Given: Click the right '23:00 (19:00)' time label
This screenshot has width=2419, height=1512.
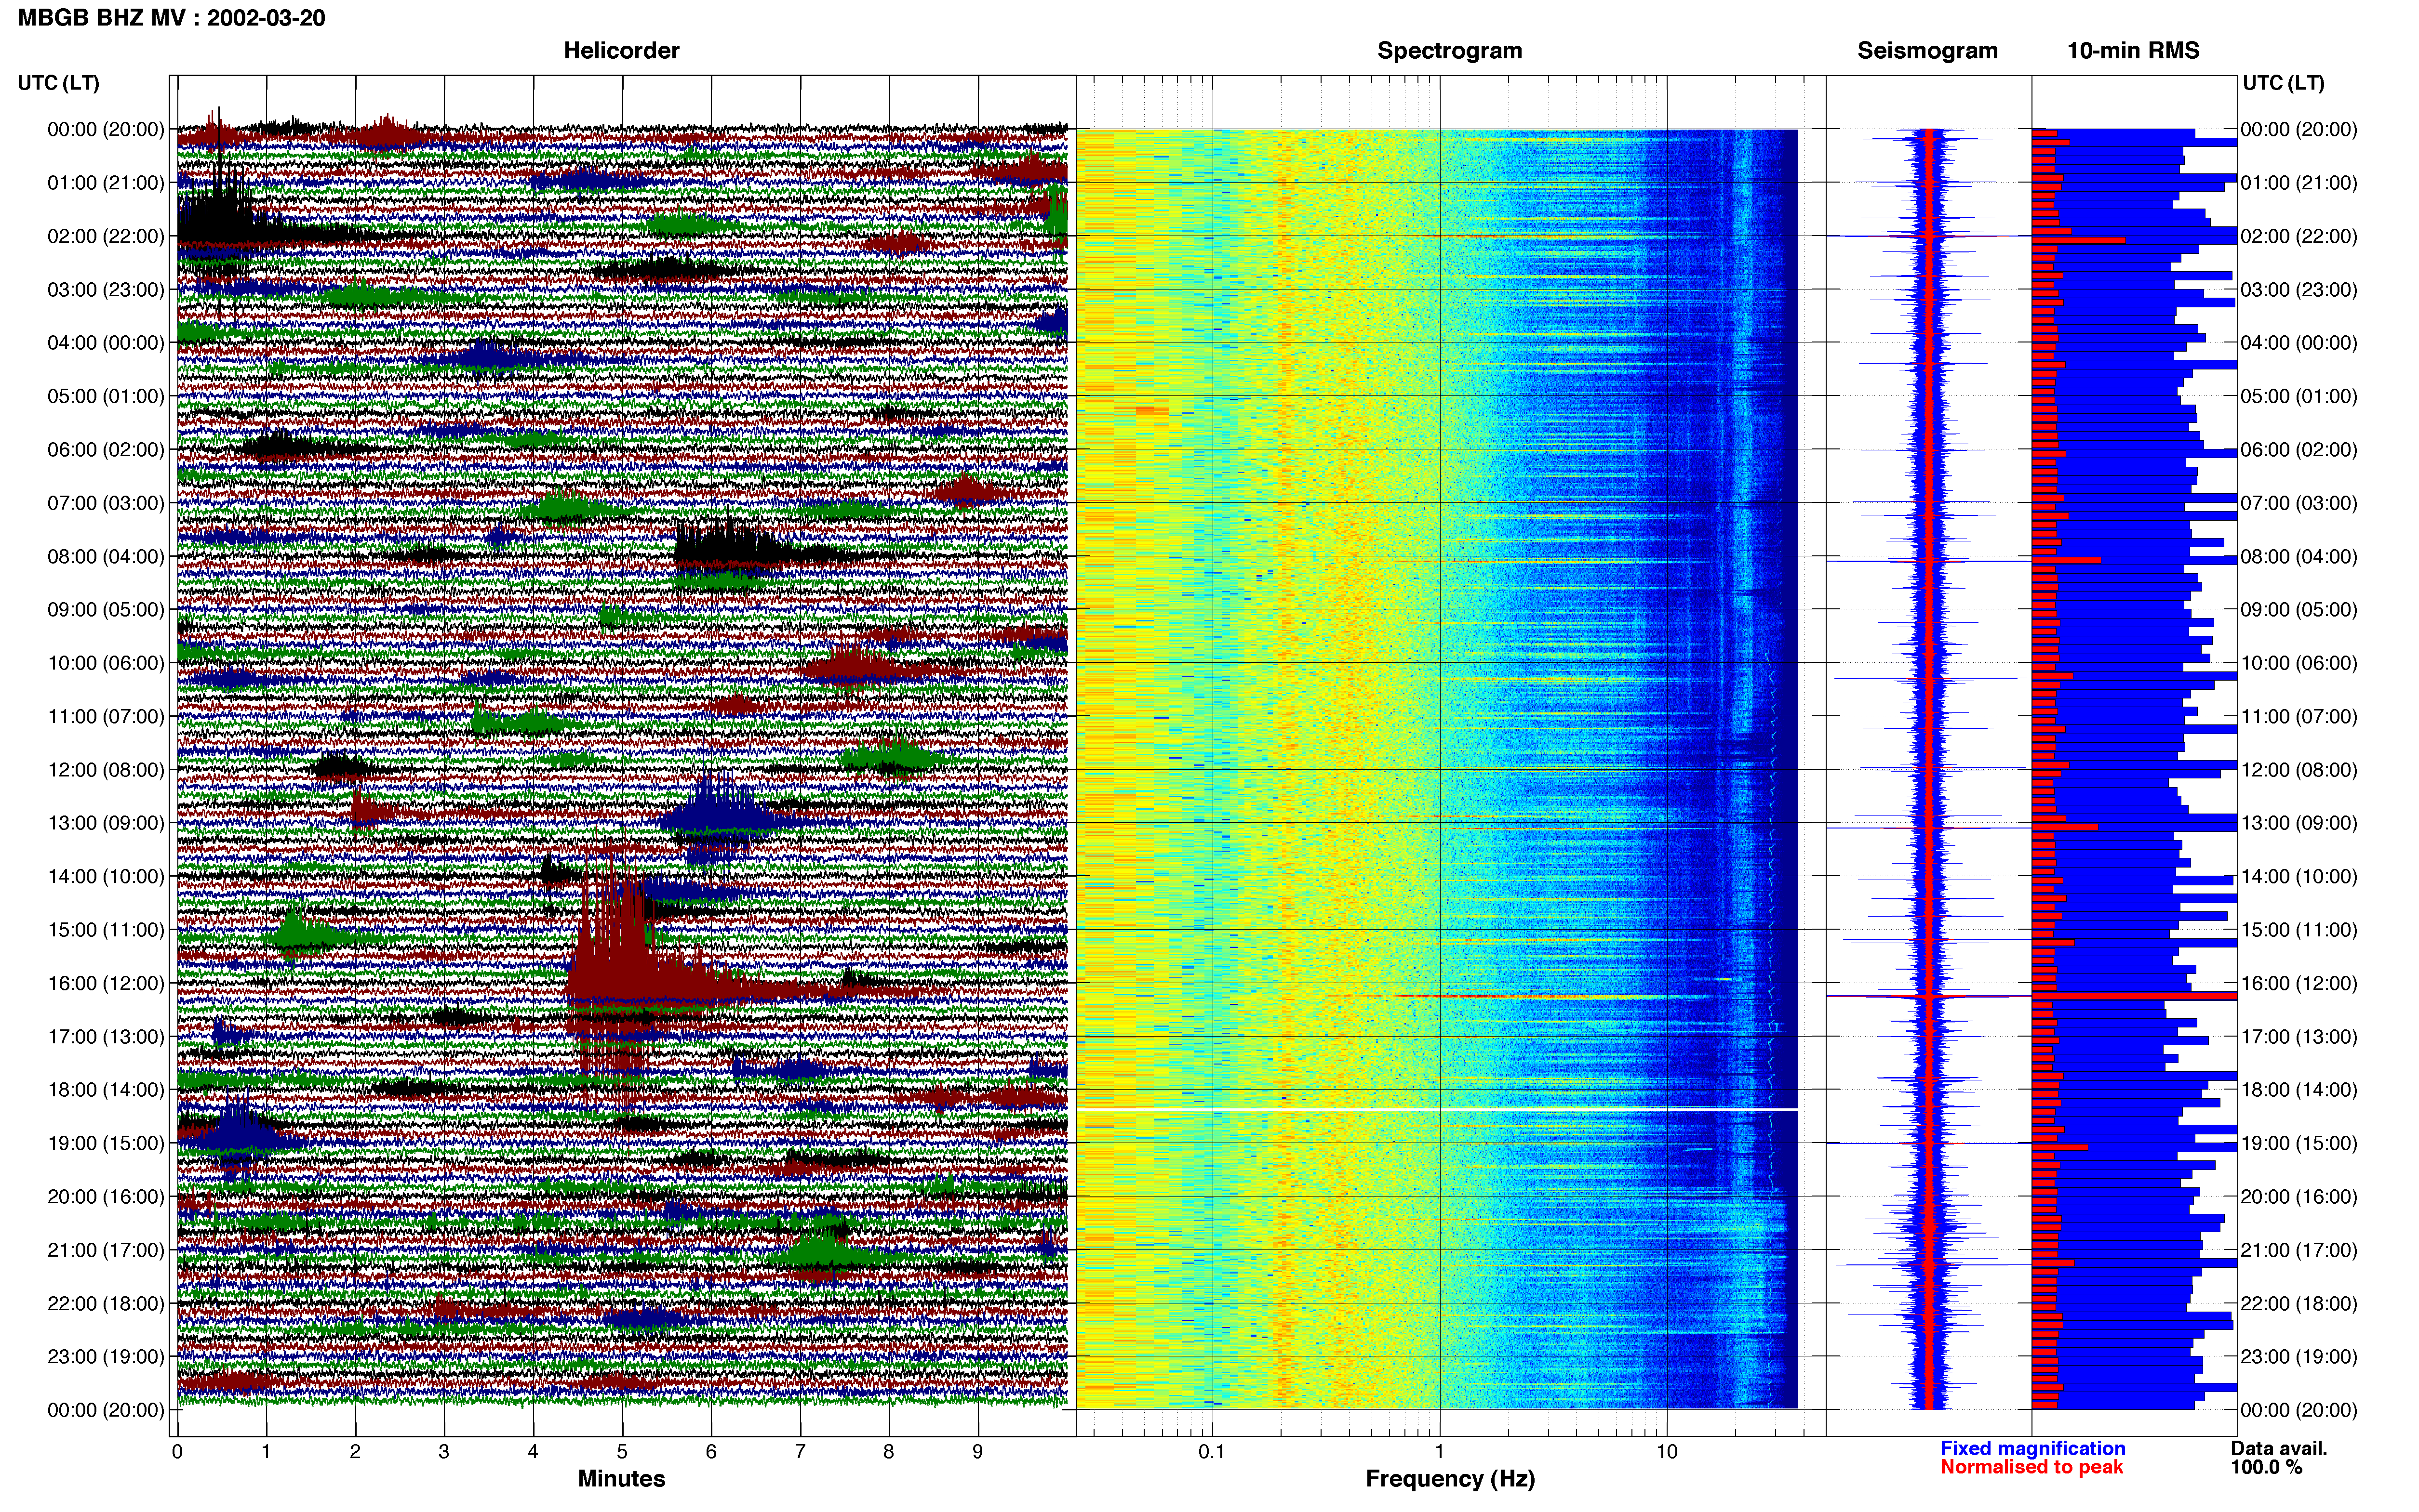Looking at the screenshot, I should (2299, 1357).
